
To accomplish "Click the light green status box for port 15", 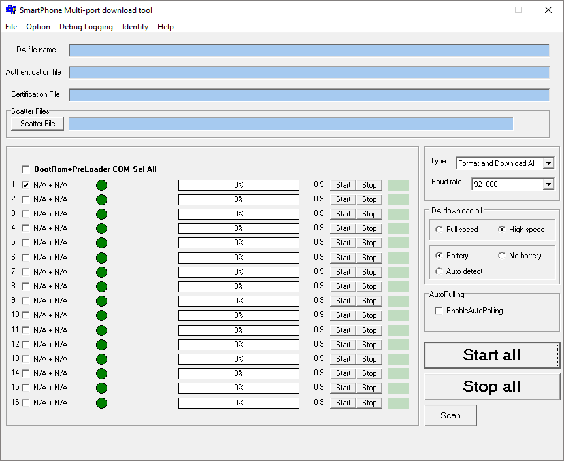I will 398,388.
